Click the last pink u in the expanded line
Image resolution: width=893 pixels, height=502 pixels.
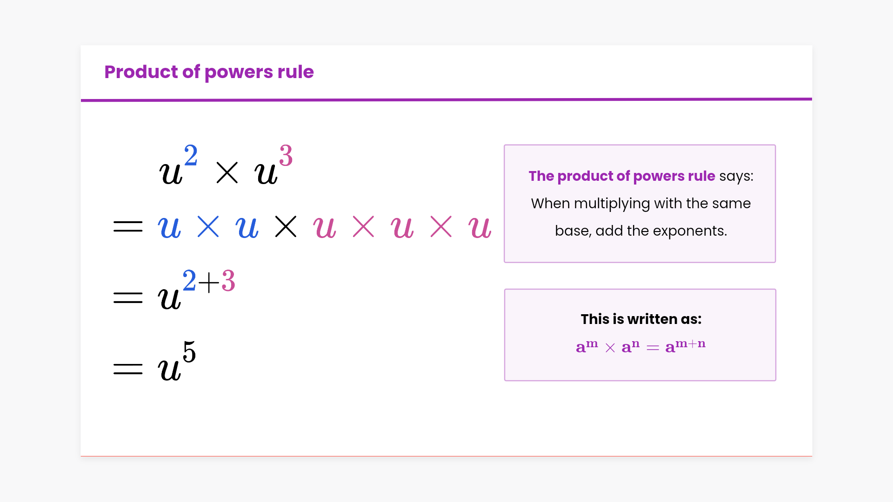click(480, 228)
